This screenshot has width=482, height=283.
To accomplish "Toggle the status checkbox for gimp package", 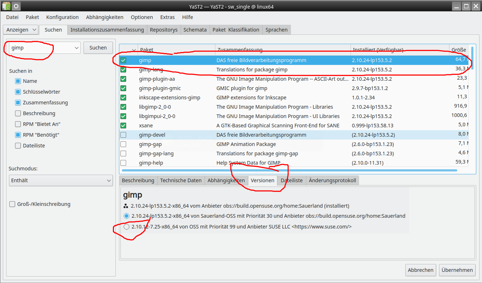I will click(x=123, y=60).
